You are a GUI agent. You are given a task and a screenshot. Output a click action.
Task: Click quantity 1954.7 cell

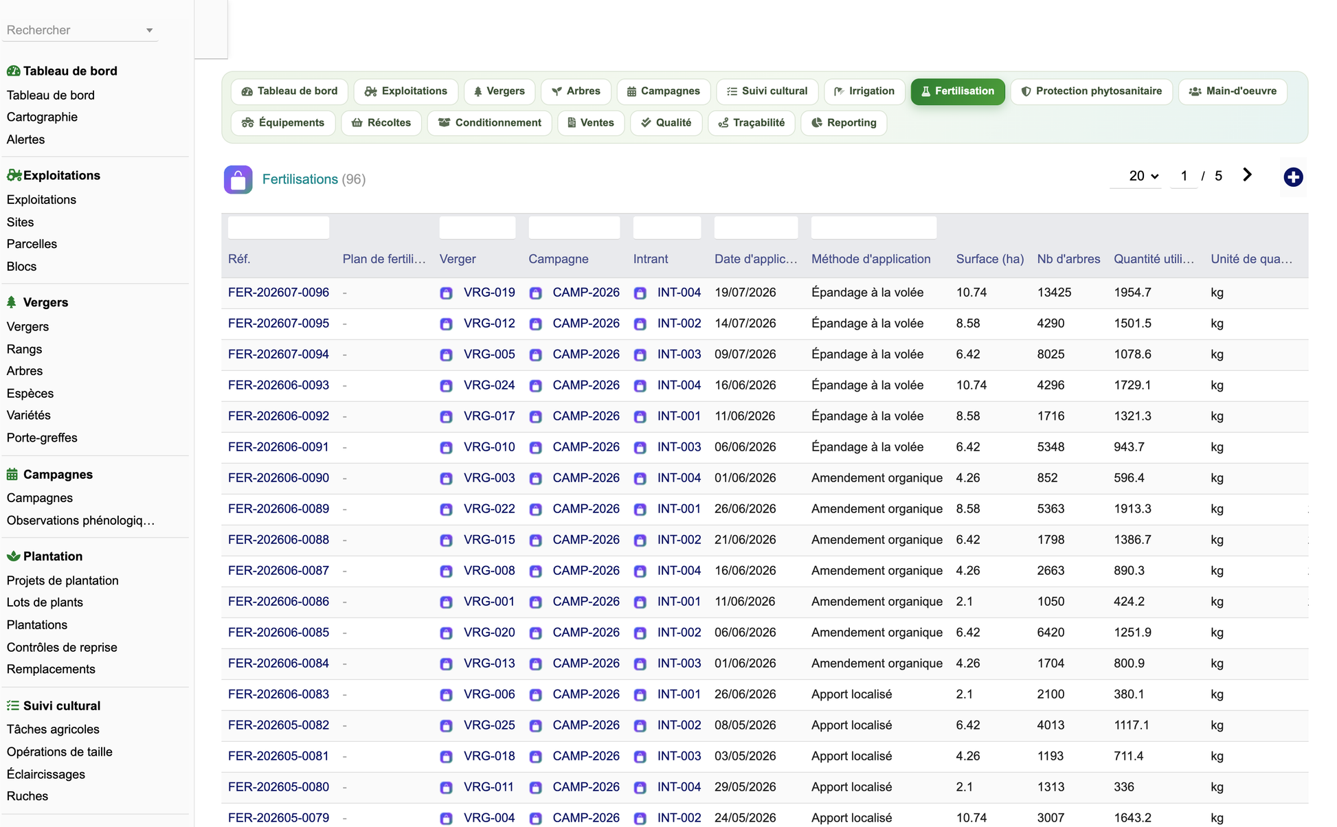1132,293
